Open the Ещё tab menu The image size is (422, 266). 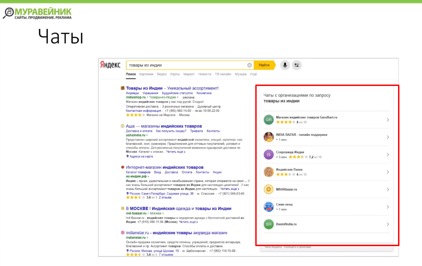[x=253, y=74]
